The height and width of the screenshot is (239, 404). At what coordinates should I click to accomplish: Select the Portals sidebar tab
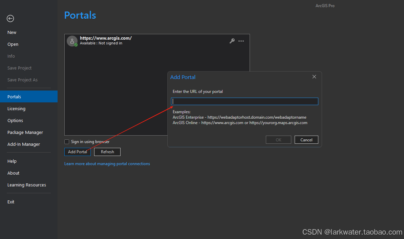pos(28,96)
